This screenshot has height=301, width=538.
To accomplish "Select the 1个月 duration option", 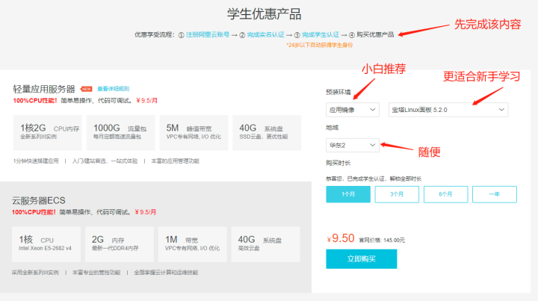I will (x=348, y=194).
